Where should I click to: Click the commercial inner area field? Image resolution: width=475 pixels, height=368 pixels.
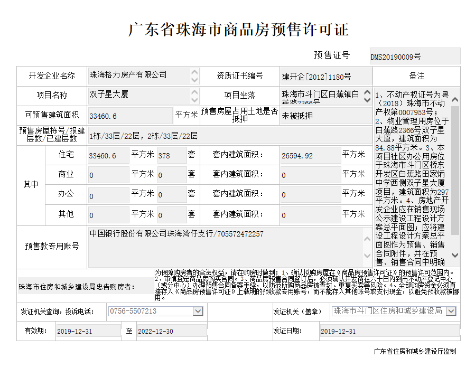[311, 175]
